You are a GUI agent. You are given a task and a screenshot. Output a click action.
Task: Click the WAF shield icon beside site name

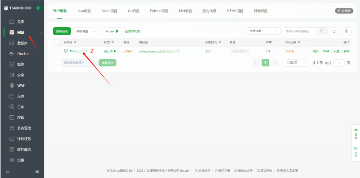[66, 51]
